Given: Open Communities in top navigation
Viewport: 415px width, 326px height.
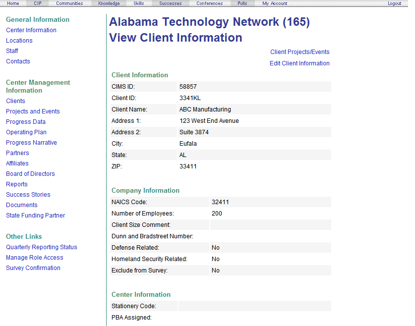Looking at the screenshot, I should click(69, 3).
